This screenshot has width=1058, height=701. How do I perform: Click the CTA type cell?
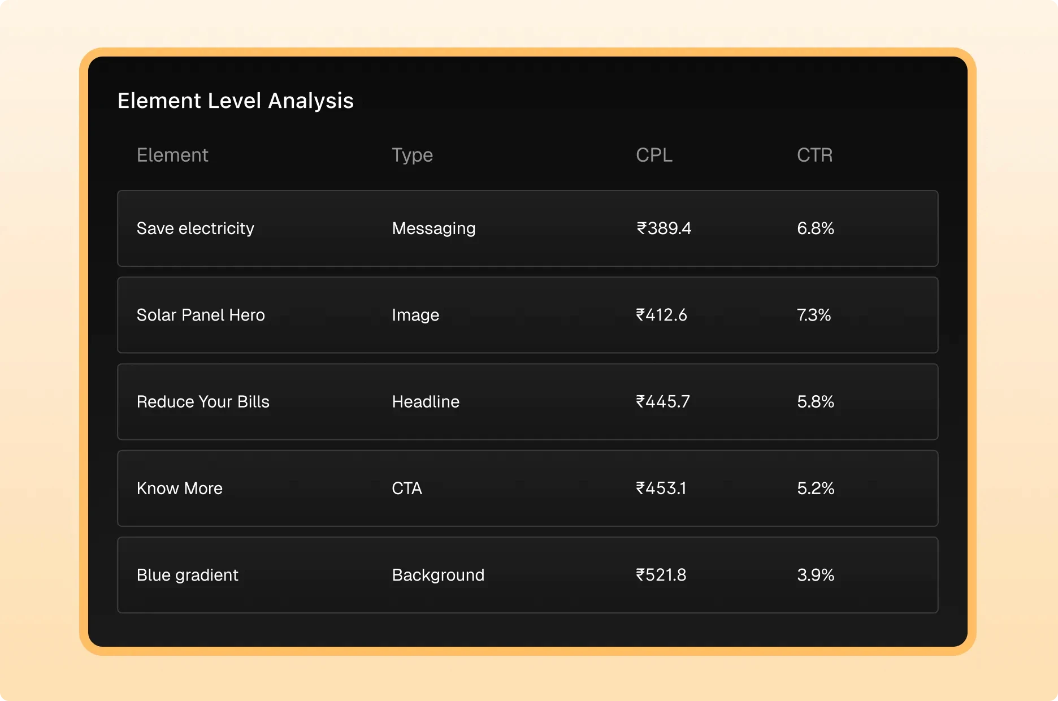pyautogui.click(x=407, y=488)
